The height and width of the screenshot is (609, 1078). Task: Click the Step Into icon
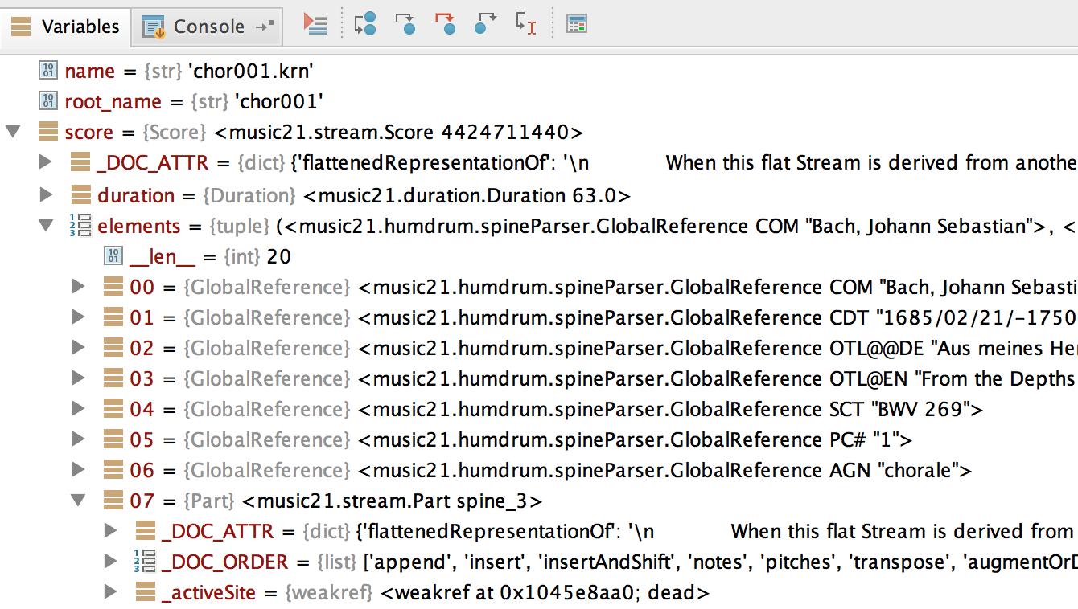[x=405, y=24]
